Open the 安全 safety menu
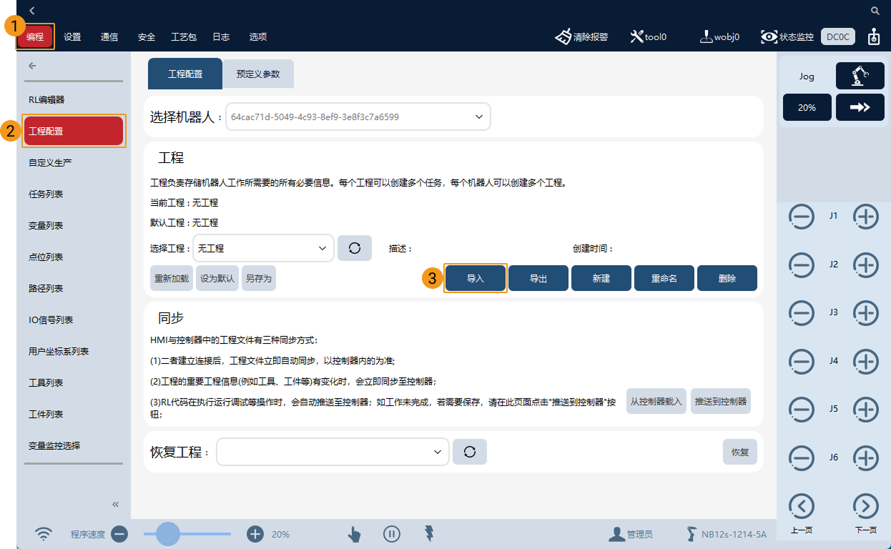Screen dimensions: 891x549 click(x=147, y=37)
